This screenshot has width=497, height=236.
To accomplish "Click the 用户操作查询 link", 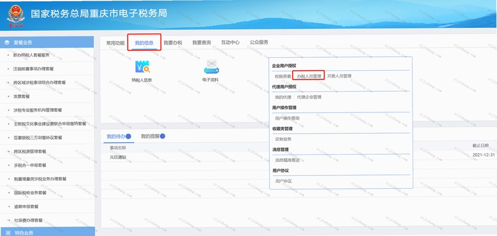I will click(287, 118).
